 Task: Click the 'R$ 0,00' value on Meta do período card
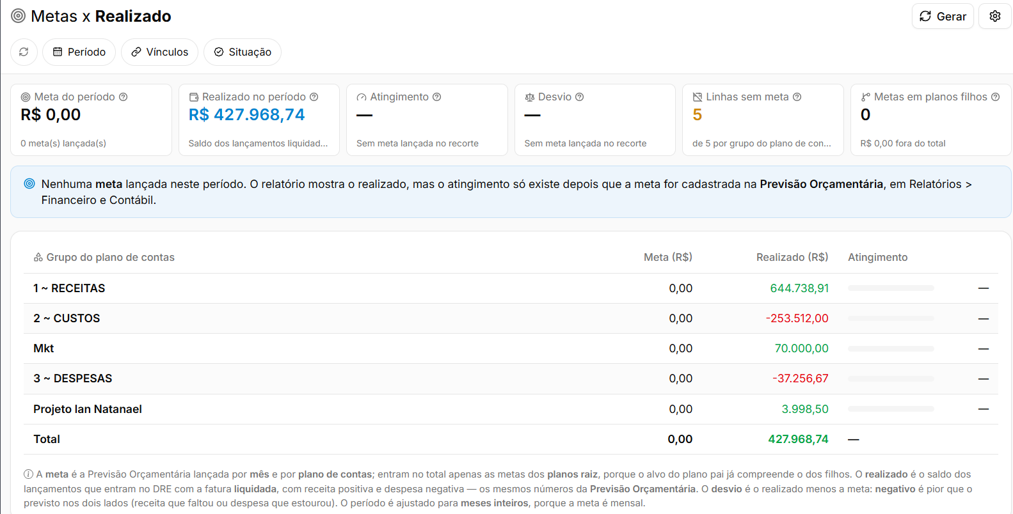click(x=51, y=114)
